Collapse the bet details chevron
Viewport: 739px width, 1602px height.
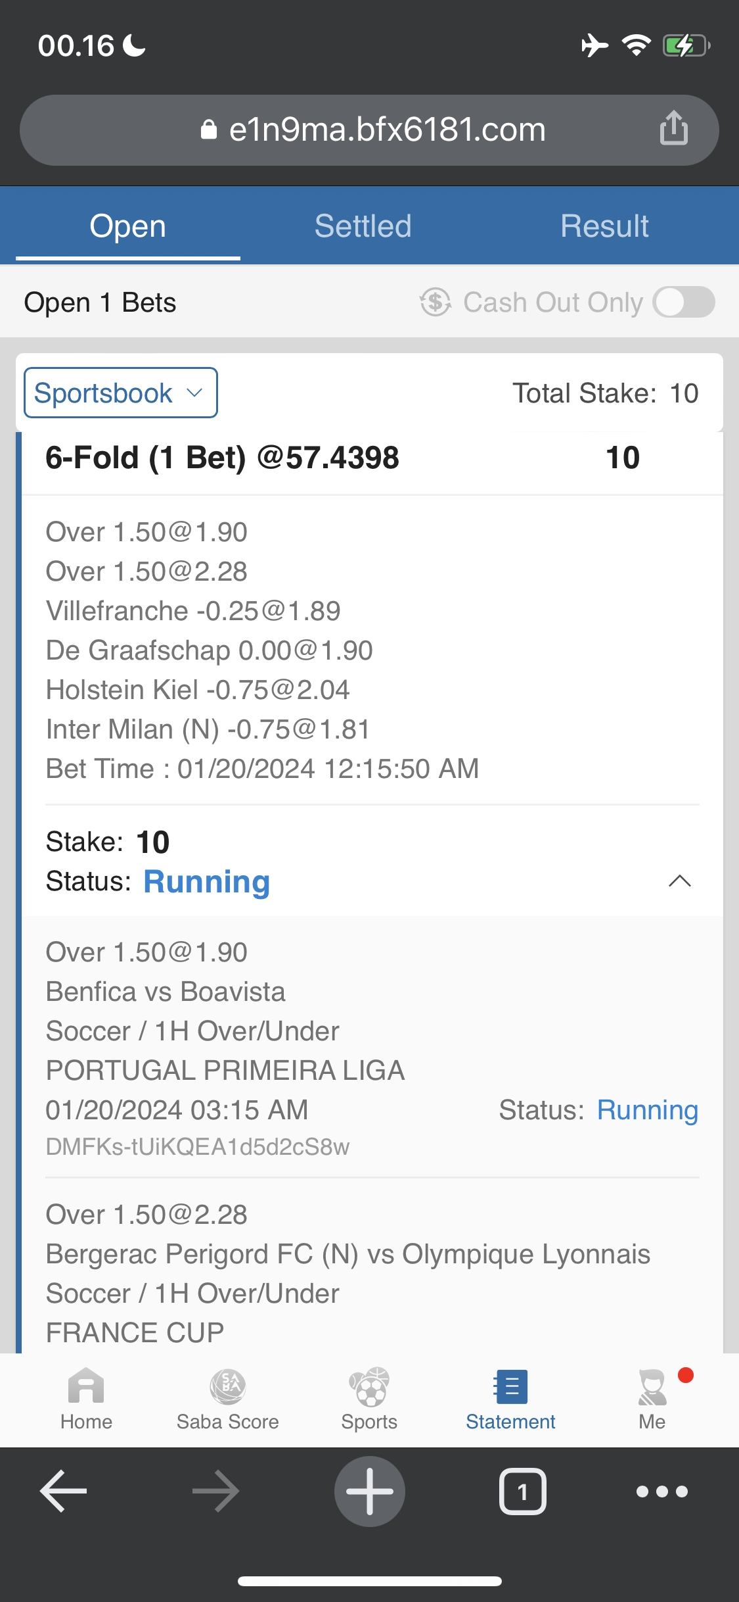[679, 881]
